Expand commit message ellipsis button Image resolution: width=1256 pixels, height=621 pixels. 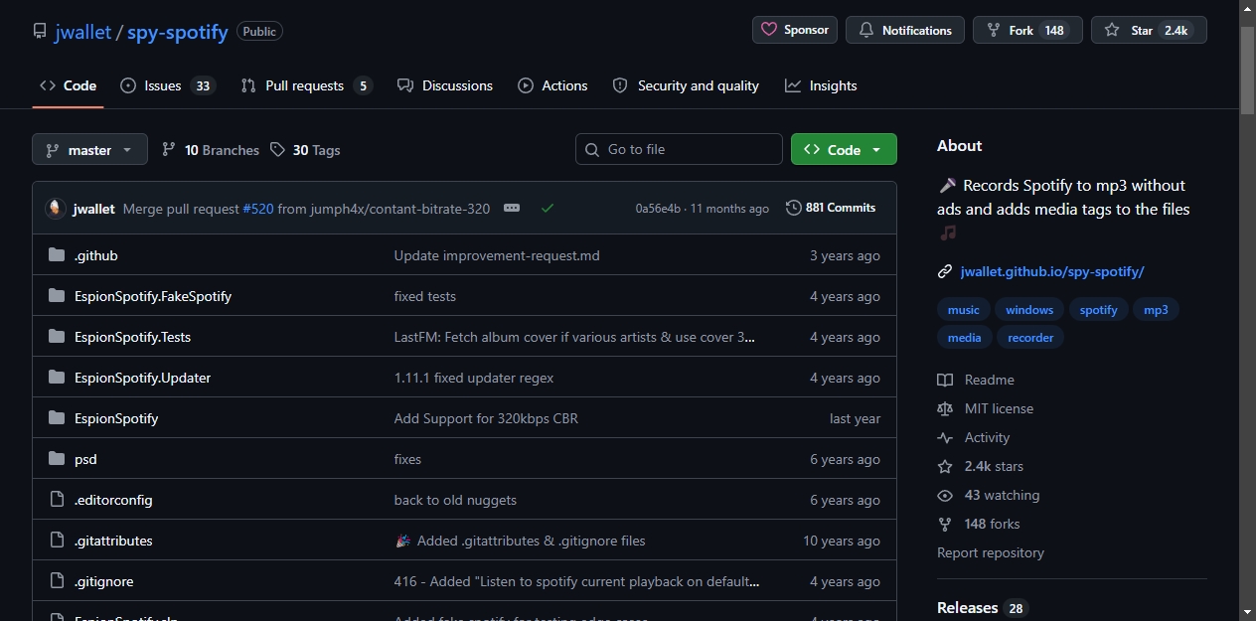[x=512, y=209]
